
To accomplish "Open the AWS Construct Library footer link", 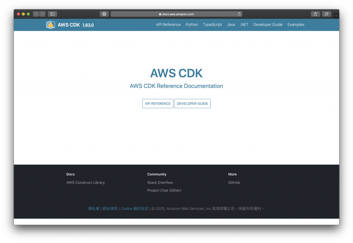I will (x=85, y=182).
